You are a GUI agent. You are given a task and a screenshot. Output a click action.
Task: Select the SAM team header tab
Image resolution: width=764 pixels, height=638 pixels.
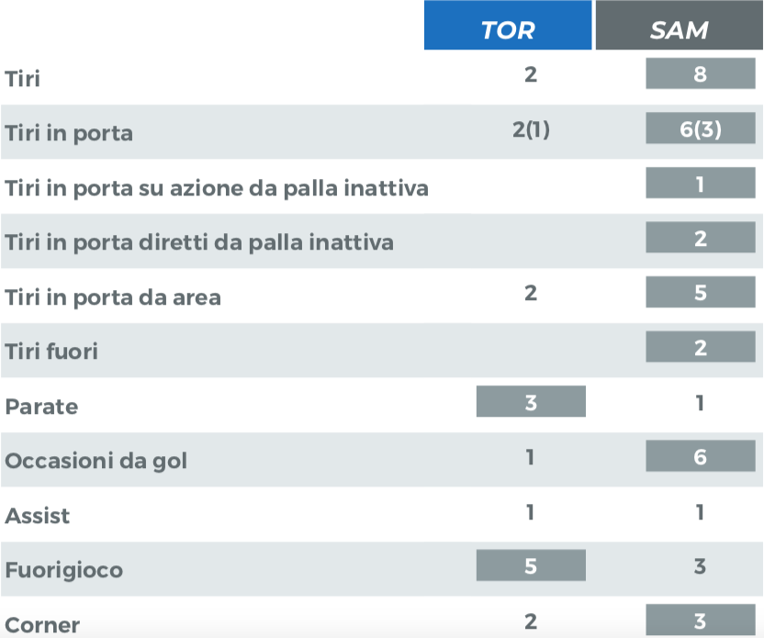click(679, 28)
